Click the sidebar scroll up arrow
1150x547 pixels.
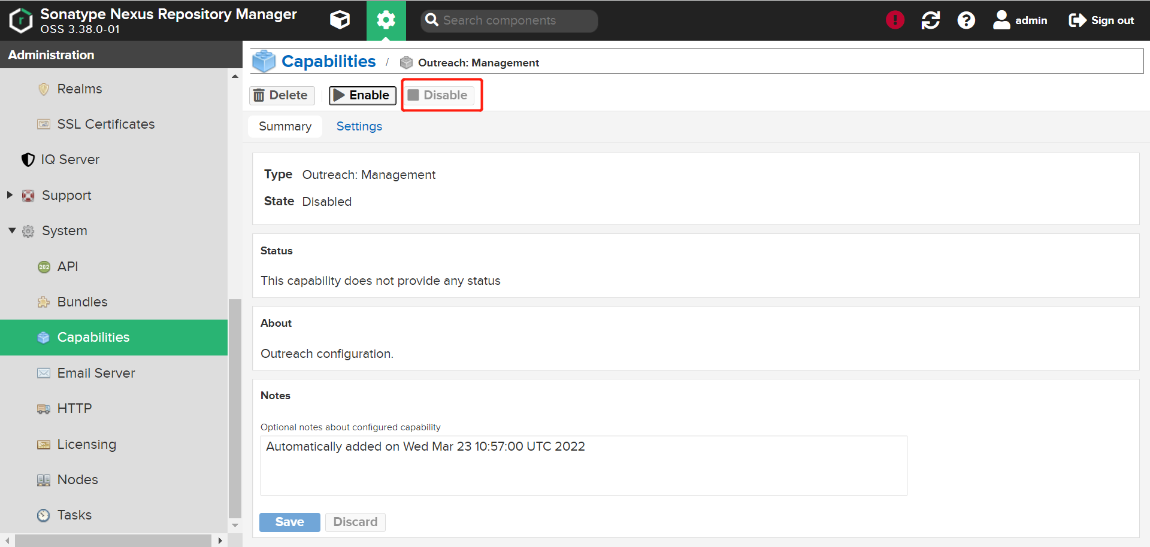pos(235,76)
